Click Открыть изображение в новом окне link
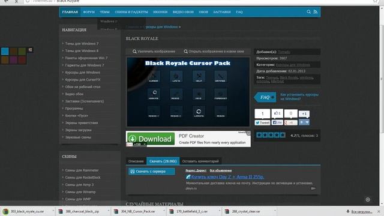 click(x=214, y=52)
